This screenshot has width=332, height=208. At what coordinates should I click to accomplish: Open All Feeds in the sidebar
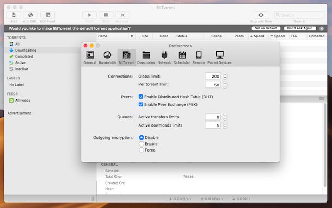22,100
